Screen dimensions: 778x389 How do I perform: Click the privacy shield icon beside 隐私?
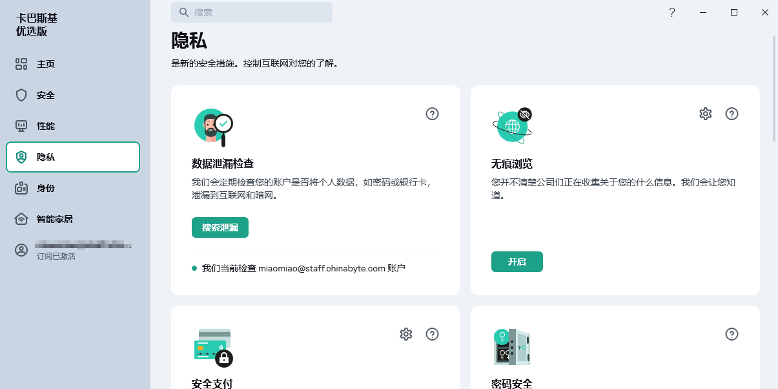[21, 157]
